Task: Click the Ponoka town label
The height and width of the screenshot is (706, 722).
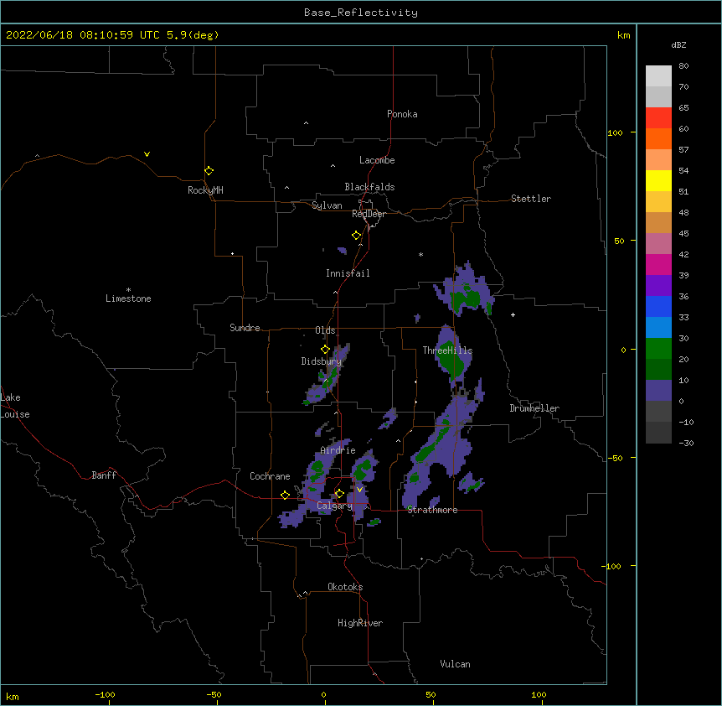Action: click(402, 114)
